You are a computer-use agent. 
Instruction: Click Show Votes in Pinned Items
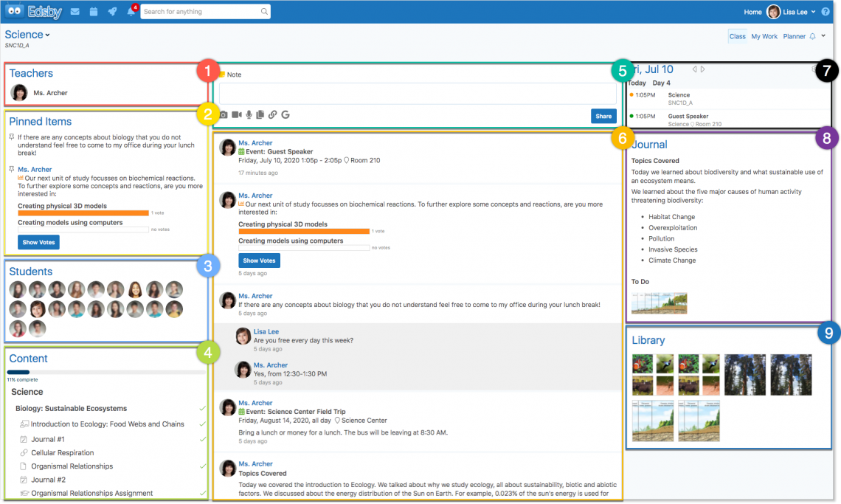[x=38, y=242]
